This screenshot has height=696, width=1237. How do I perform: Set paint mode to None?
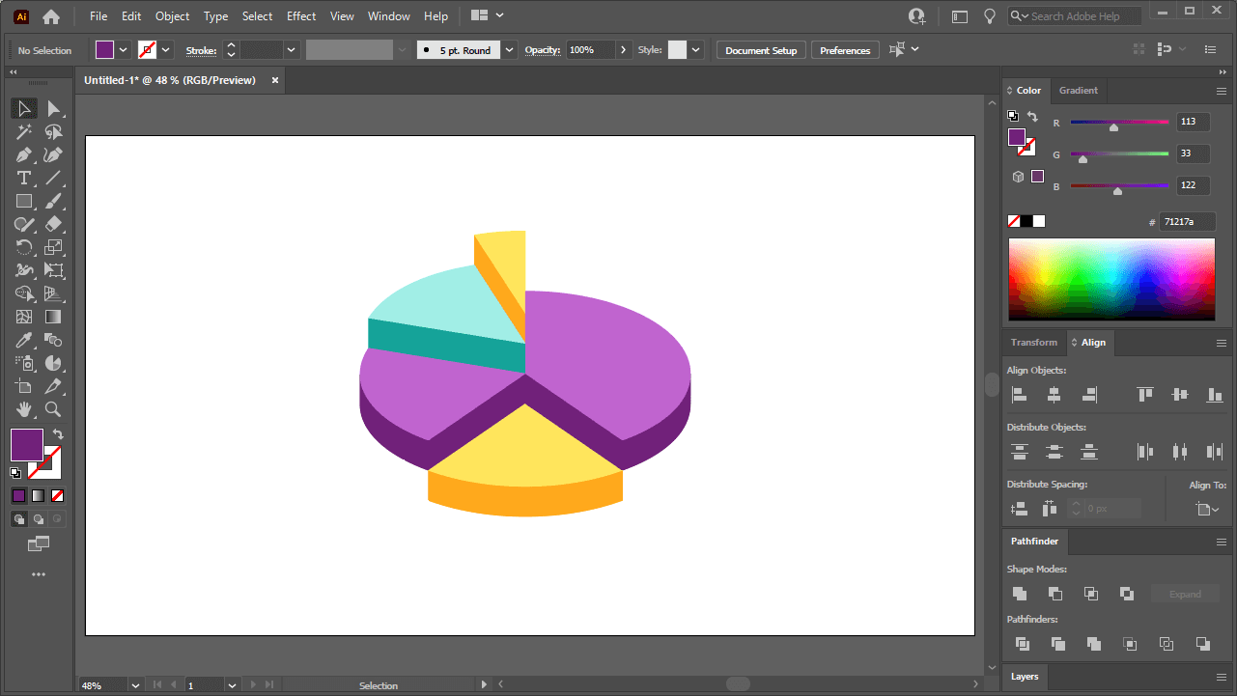pyautogui.click(x=58, y=495)
